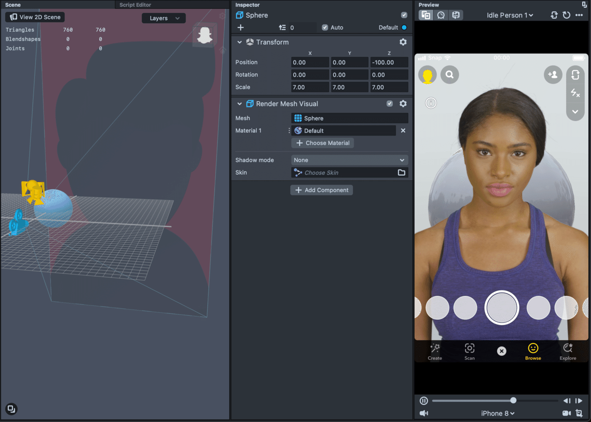
Task: Open the Preview more options menu
Action: coord(579,15)
